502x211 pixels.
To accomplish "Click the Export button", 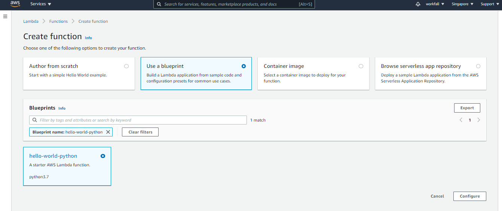I will coord(467,108).
